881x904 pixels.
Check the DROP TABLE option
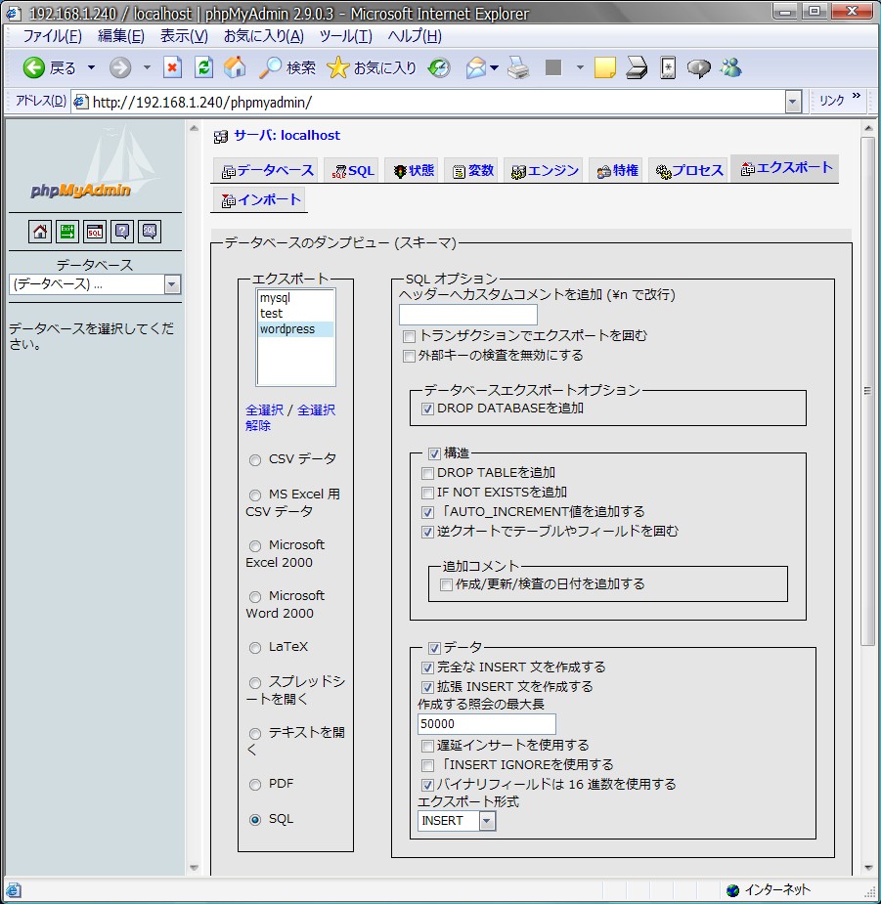coord(427,474)
